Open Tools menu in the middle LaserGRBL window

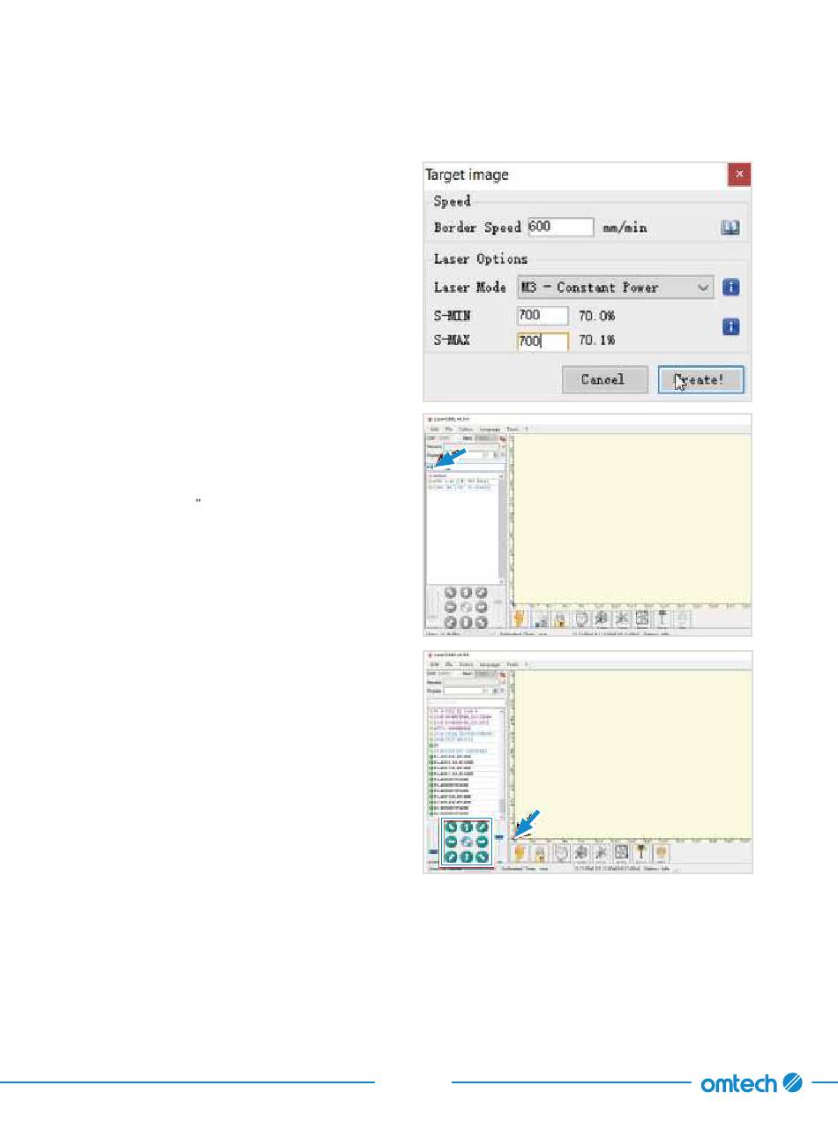point(513,430)
